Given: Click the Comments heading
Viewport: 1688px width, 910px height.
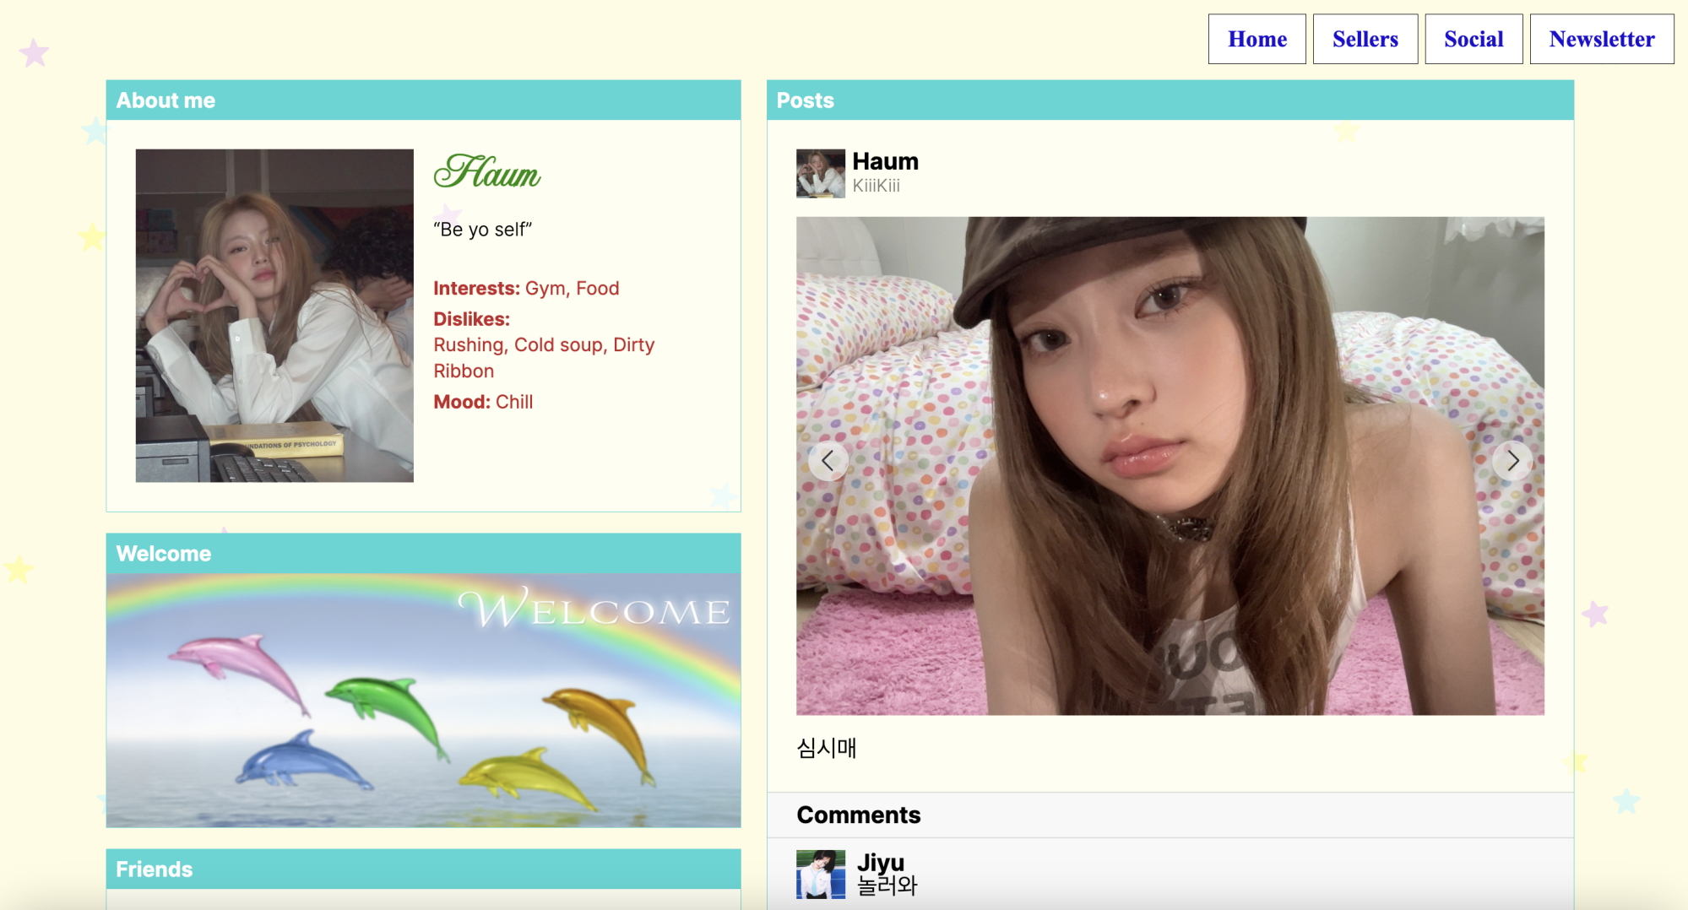Looking at the screenshot, I should [858, 815].
